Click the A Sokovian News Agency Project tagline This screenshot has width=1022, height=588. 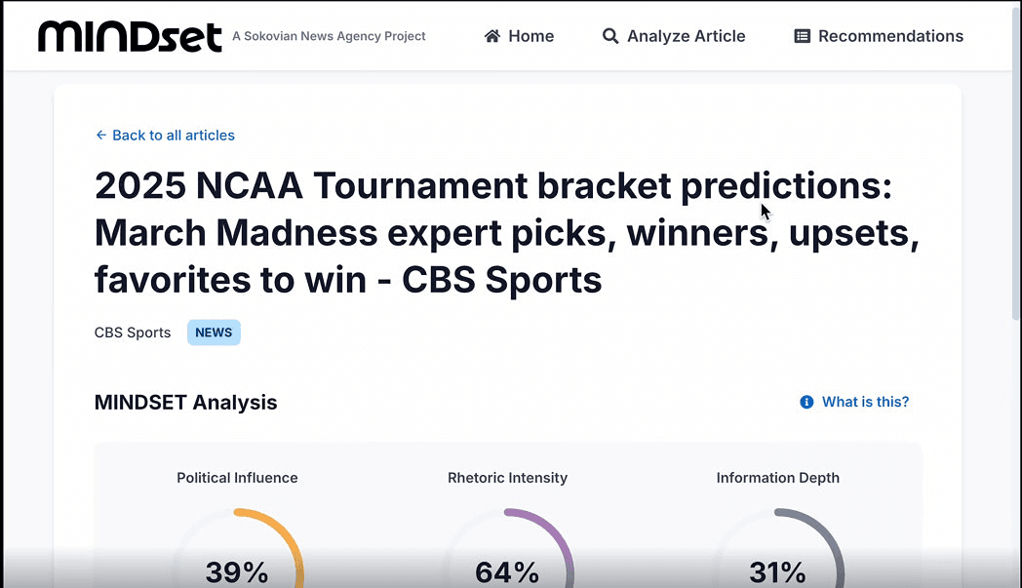click(329, 36)
